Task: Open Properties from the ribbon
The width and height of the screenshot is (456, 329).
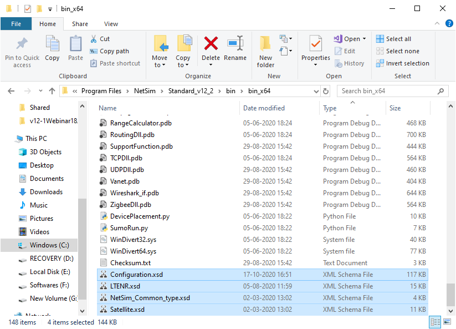Action: 315,50
